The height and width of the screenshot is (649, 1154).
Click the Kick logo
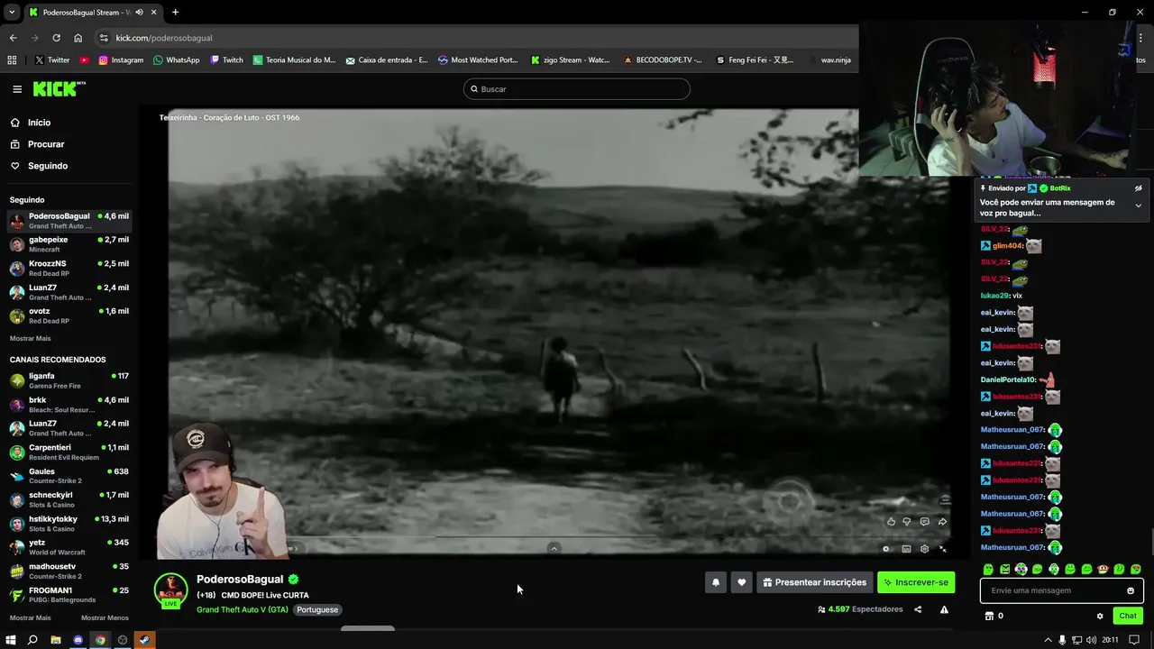pos(60,88)
